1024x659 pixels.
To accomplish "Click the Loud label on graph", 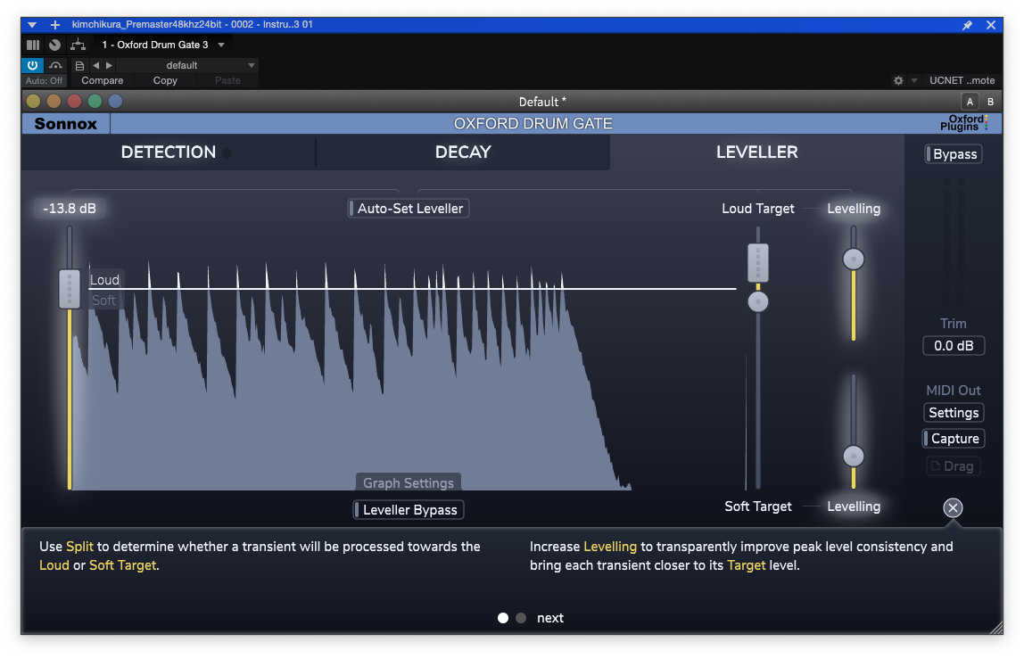I will [x=104, y=280].
